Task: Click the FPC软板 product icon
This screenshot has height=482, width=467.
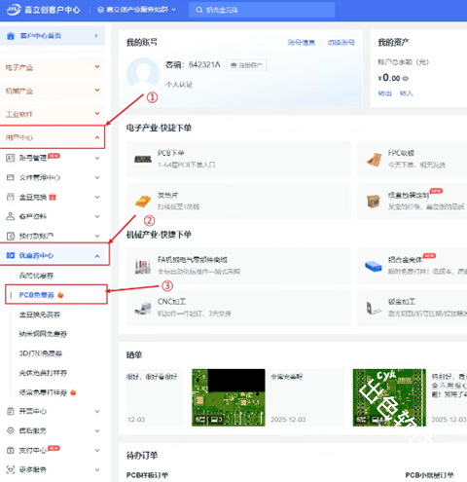Action: (374, 159)
